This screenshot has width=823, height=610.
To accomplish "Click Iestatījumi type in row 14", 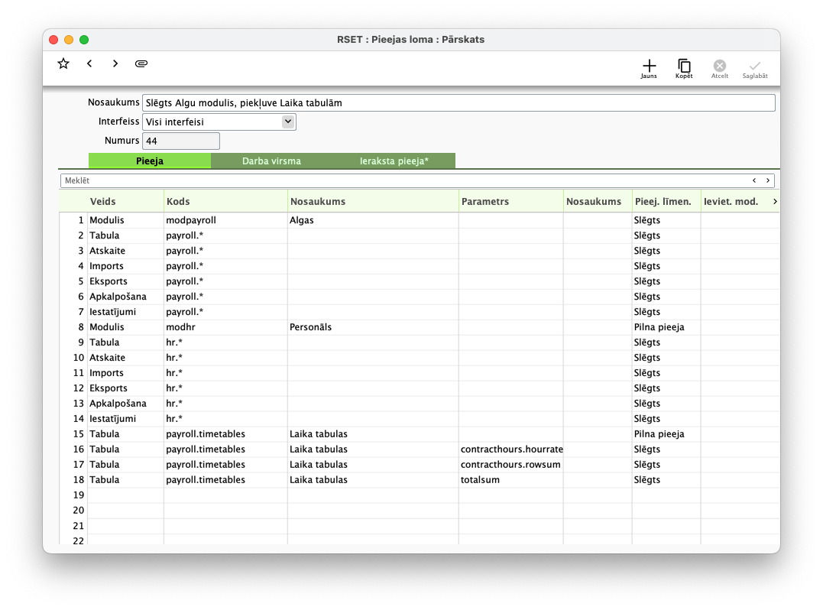I will (x=125, y=419).
